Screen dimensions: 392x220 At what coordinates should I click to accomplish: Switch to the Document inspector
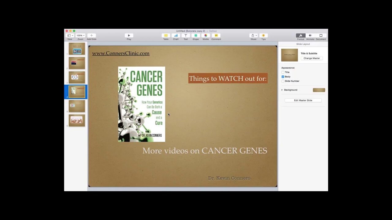(x=321, y=35)
